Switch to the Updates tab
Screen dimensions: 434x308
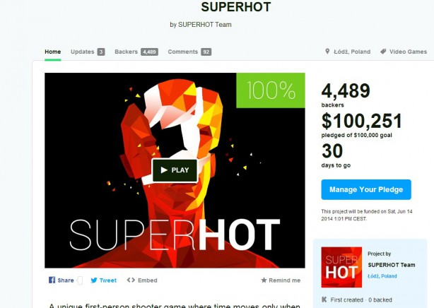coord(88,52)
